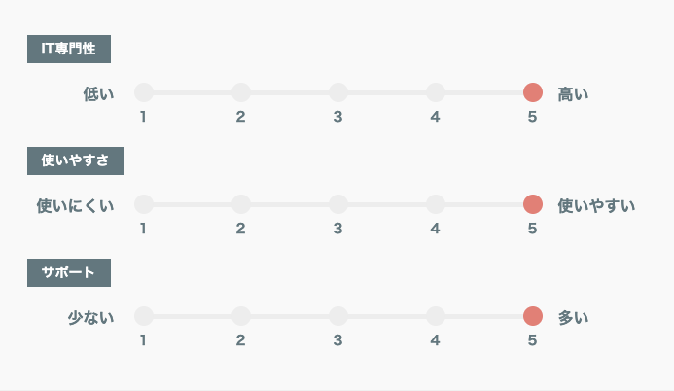
Task: Select rating dot 3 on IT専門性 scale
Action: (338, 92)
